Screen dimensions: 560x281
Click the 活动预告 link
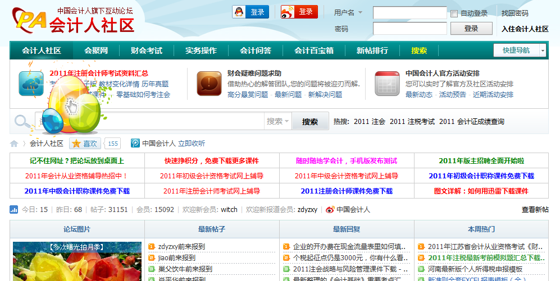point(453,94)
